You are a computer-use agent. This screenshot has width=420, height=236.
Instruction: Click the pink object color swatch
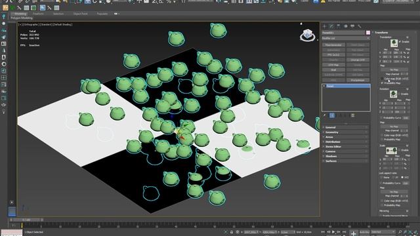click(368, 33)
